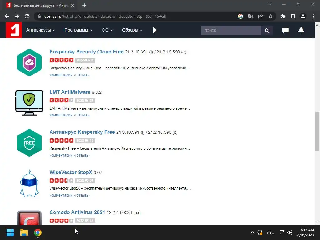The width and height of the screenshot is (320, 240).
Task: Translate this page icon
Action: [x=251, y=16]
